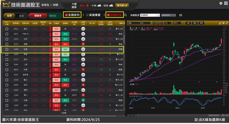Sort by 股票代號 column header
229x124 pixels.
[x=16, y=23]
